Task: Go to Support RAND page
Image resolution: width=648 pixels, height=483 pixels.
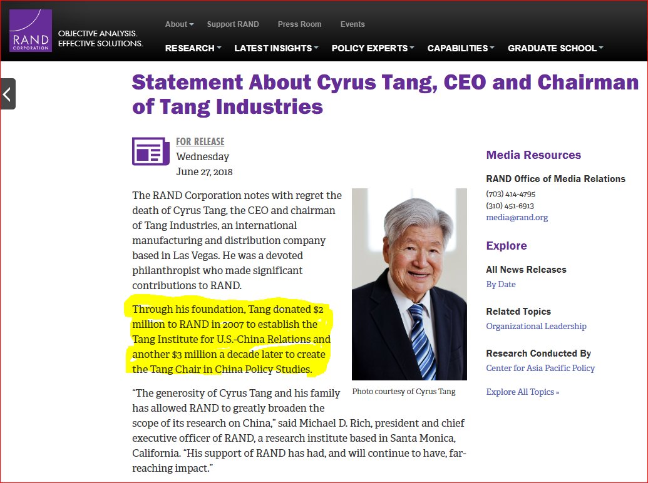Action: pyautogui.click(x=233, y=24)
